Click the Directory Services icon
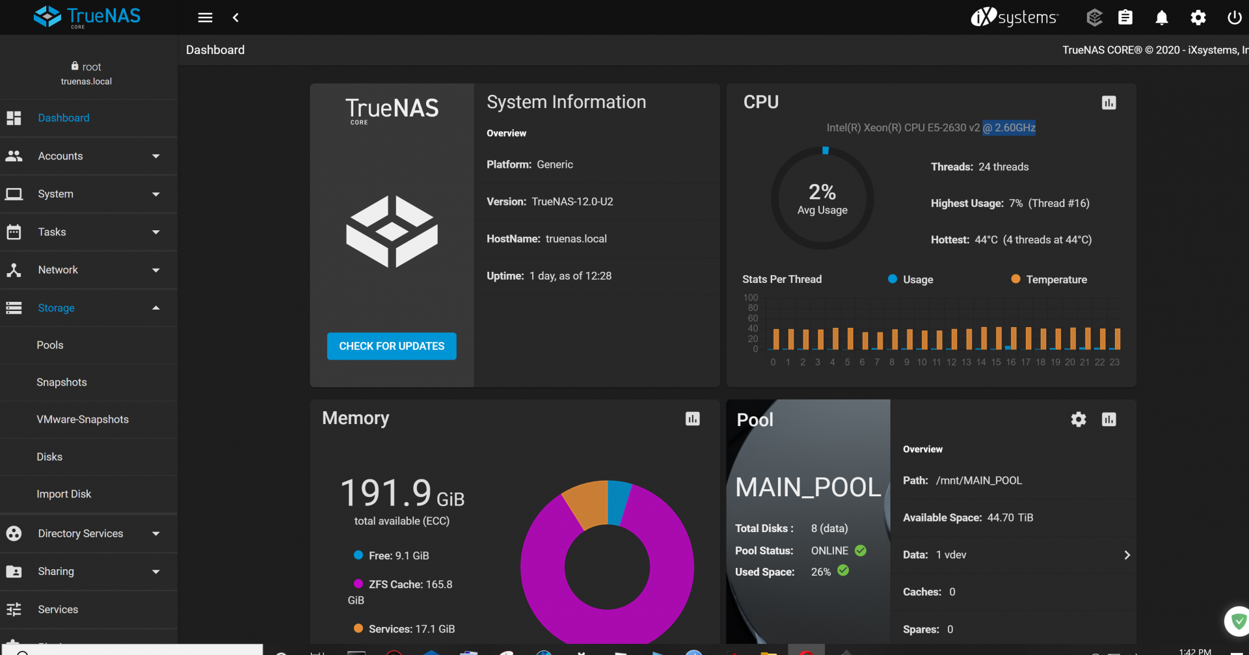The height and width of the screenshot is (655, 1249). (x=14, y=533)
